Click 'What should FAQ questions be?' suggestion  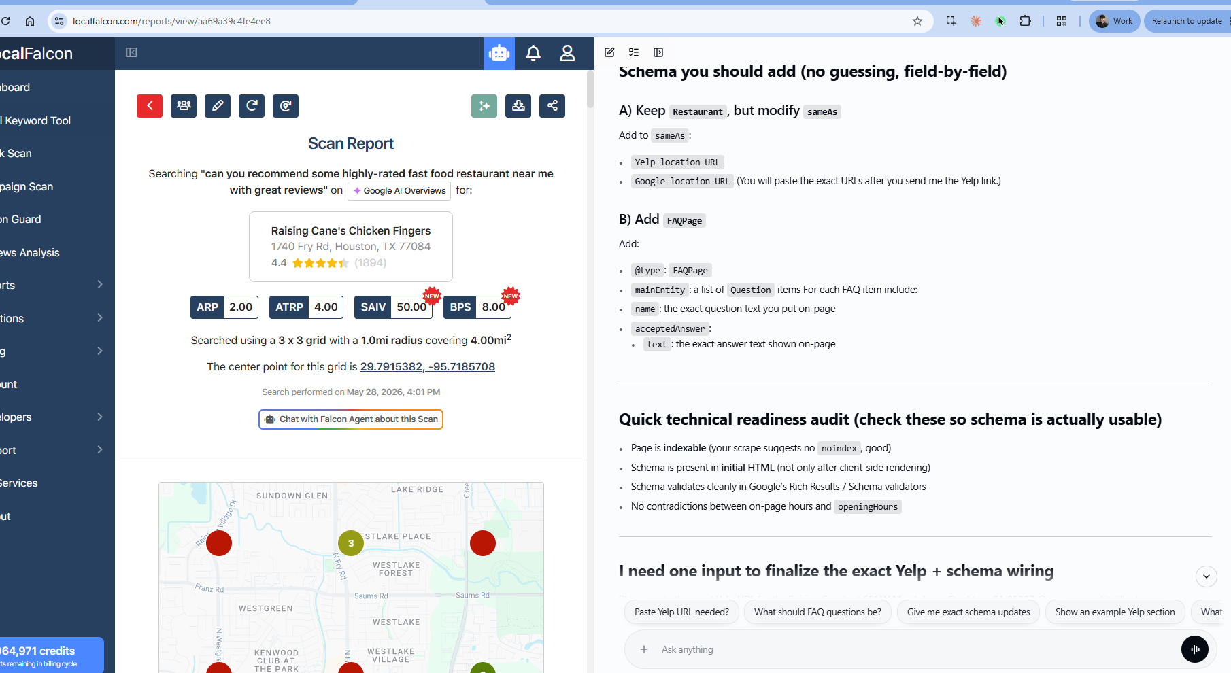[x=817, y=612]
